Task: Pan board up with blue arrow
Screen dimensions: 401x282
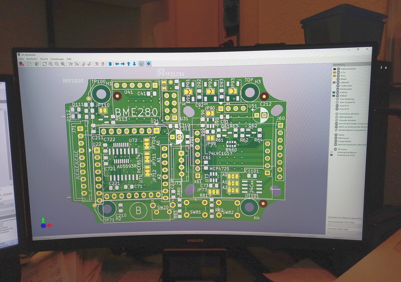Action: [x=129, y=64]
